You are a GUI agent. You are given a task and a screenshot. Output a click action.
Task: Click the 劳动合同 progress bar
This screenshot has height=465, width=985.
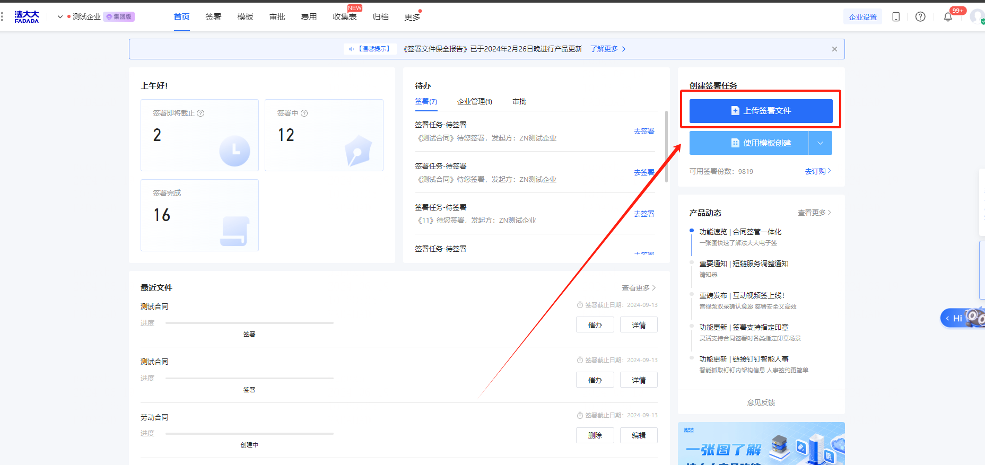tap(249, 434)
